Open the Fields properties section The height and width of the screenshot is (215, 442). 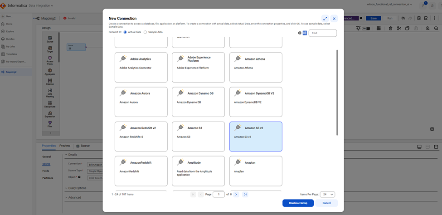(x=46, y=171)
